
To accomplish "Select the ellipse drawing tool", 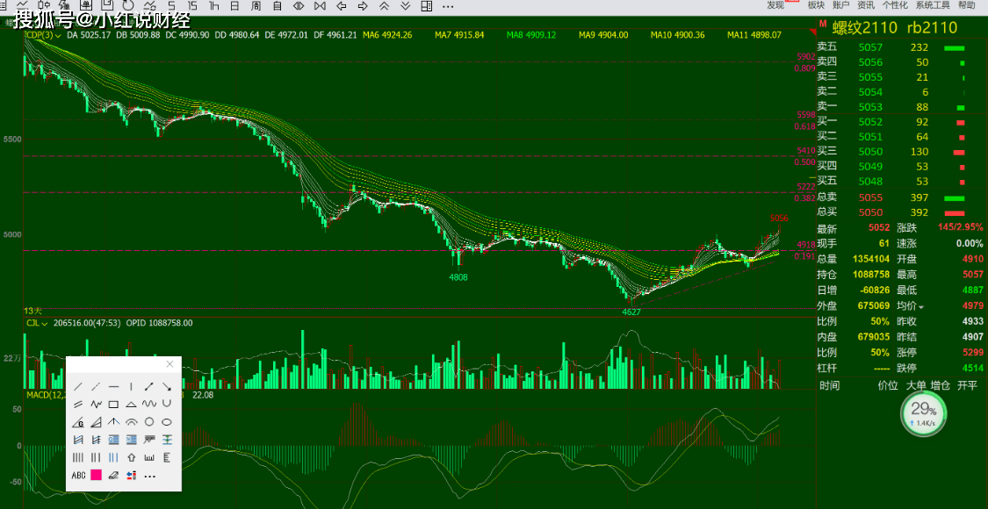I will click(166, 422).
